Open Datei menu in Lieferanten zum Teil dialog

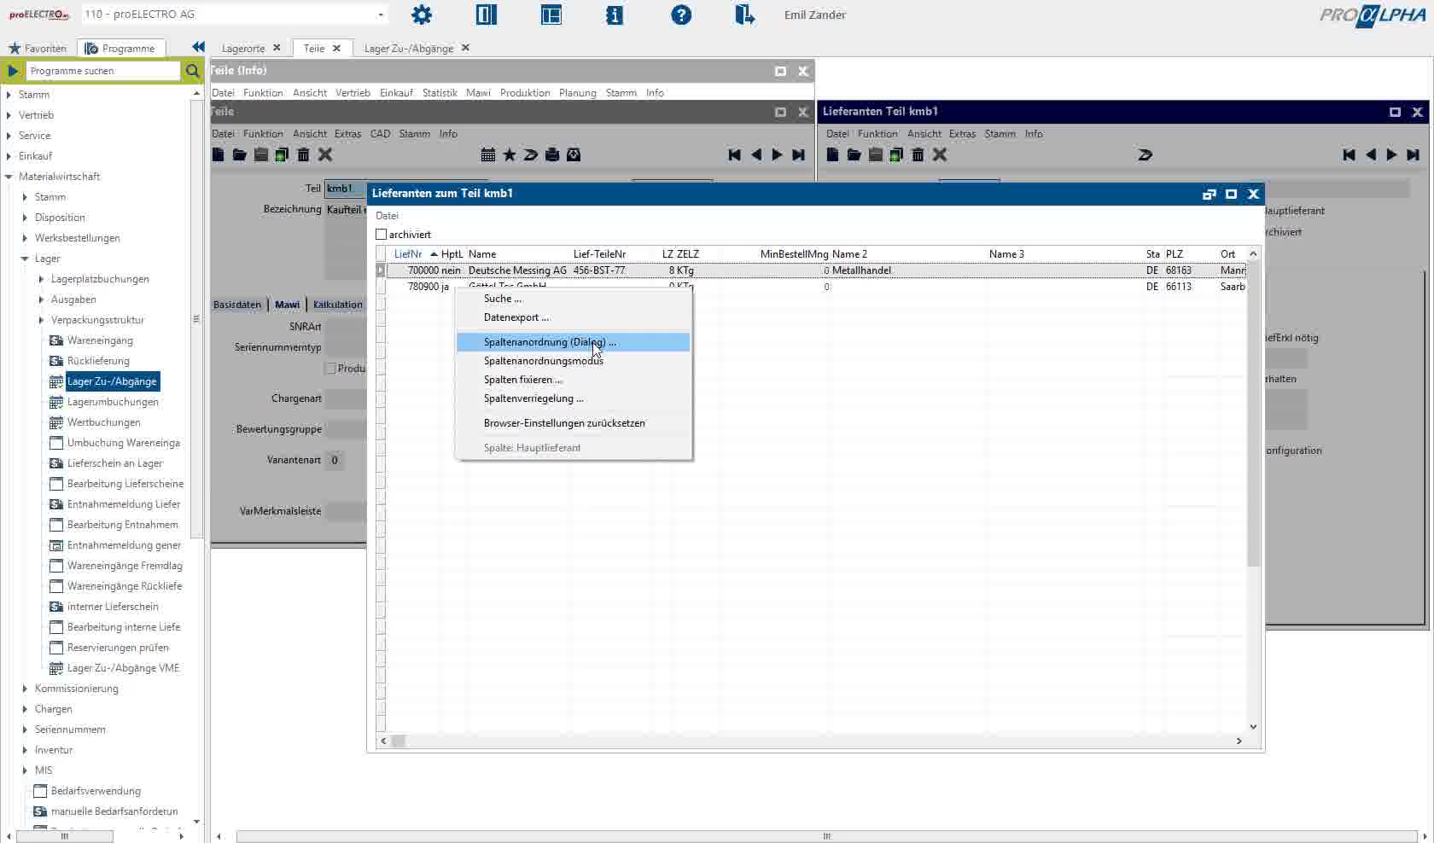(x=387, y=216)
